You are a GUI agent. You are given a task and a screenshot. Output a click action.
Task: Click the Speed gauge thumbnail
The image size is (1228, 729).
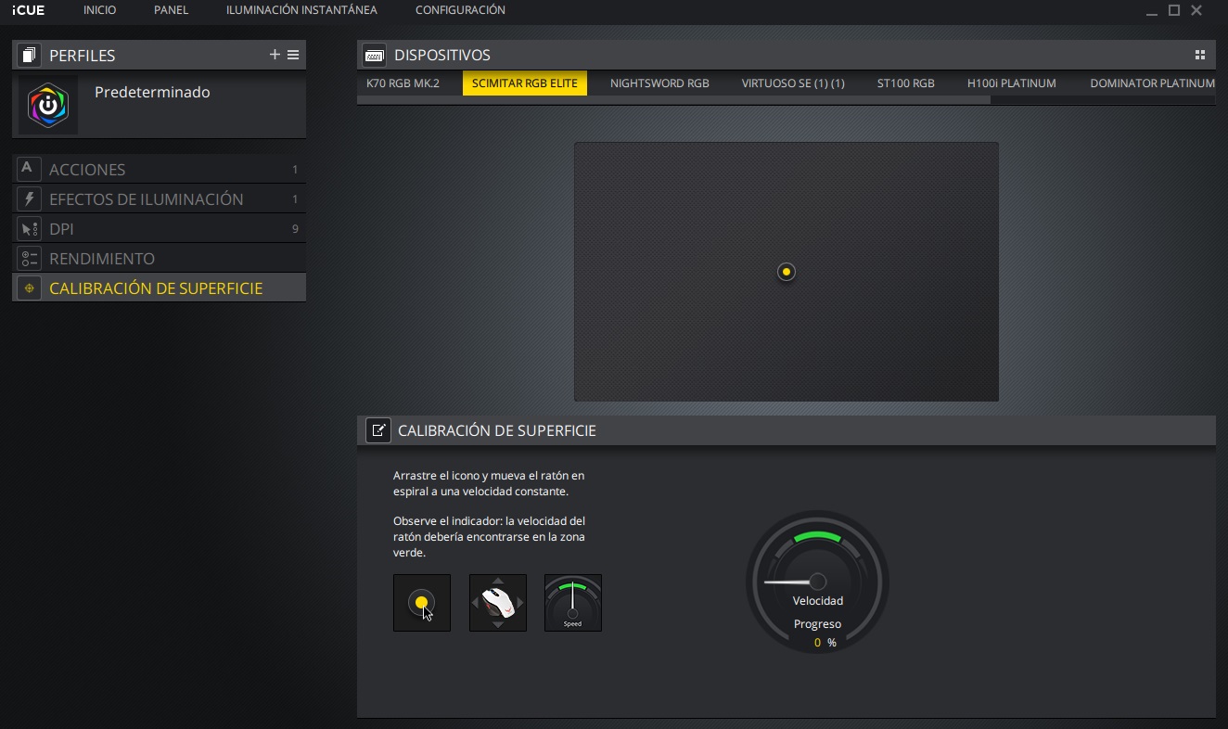tap(573, 603)
